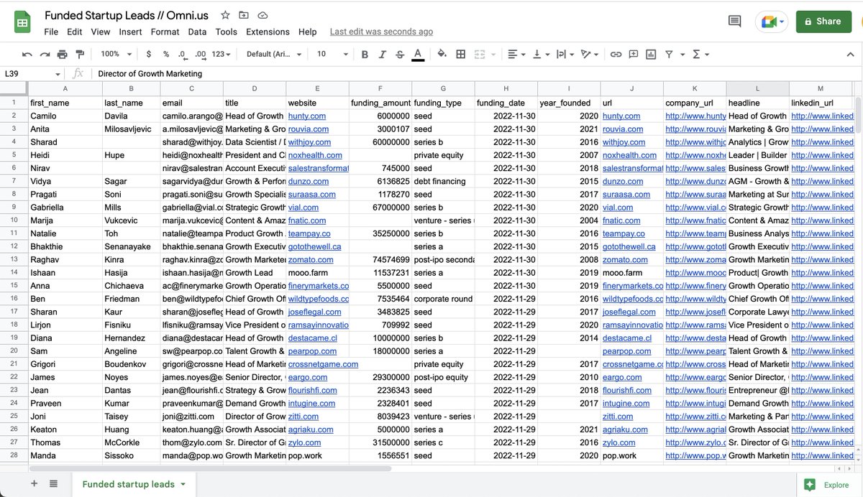Print the spreadsheet
This screenshot has width=863, height=497.
coord(62,54)
